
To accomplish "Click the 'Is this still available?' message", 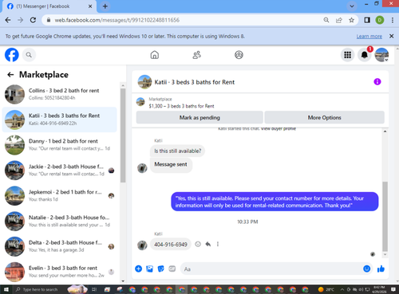I will pyautogui.click(x=178, y=151).
